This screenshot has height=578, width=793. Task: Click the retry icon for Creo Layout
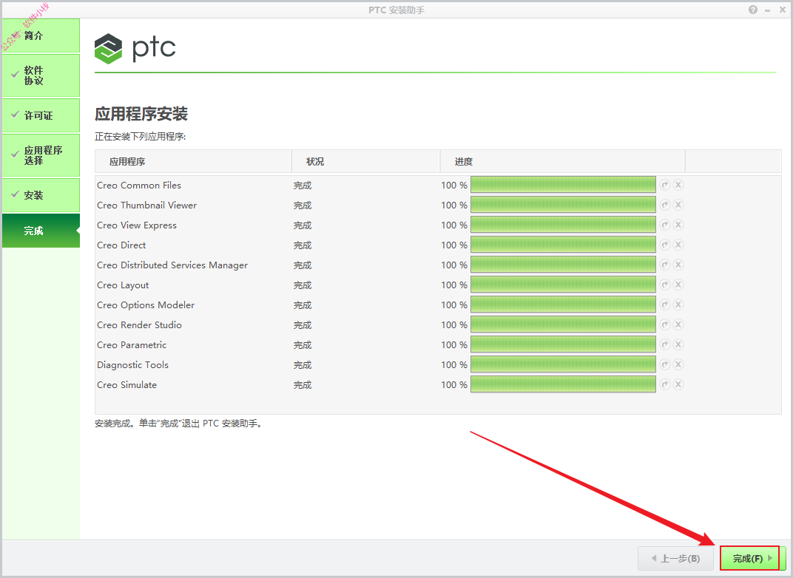665,285
